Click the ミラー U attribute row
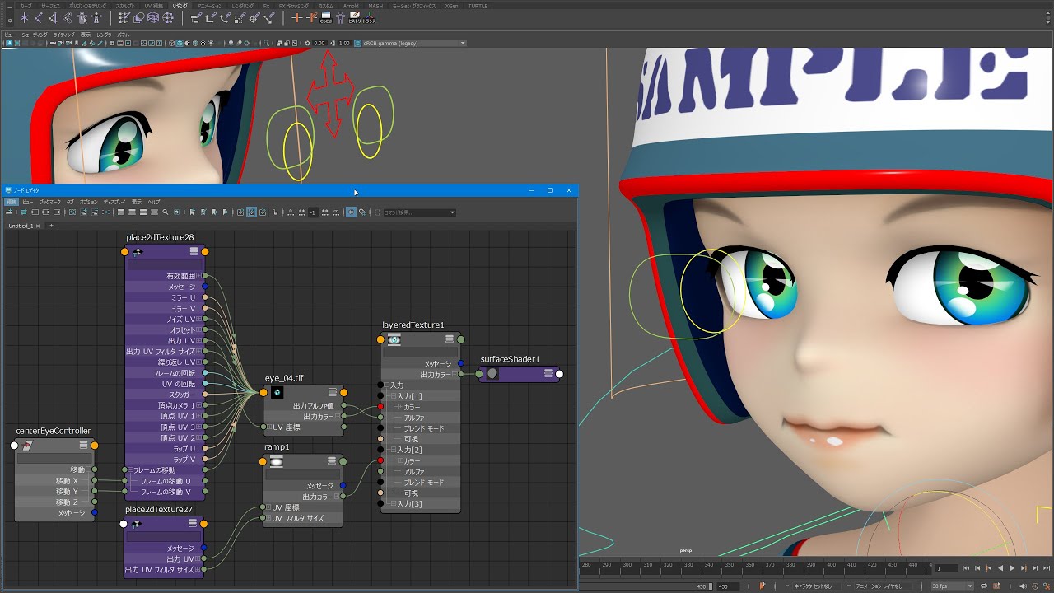This screenshot has height=593, width=1054. 165,297
